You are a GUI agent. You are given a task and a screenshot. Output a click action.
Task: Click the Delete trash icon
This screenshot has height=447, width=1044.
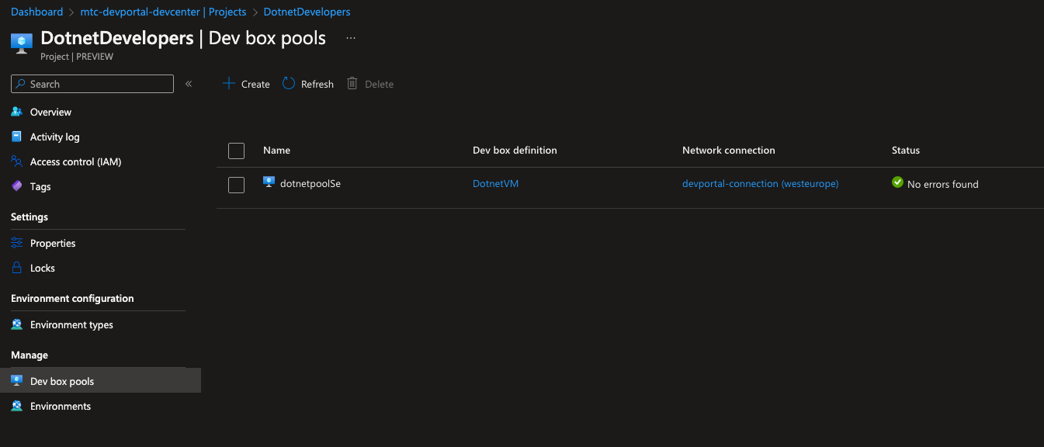[x=352, y=84]
